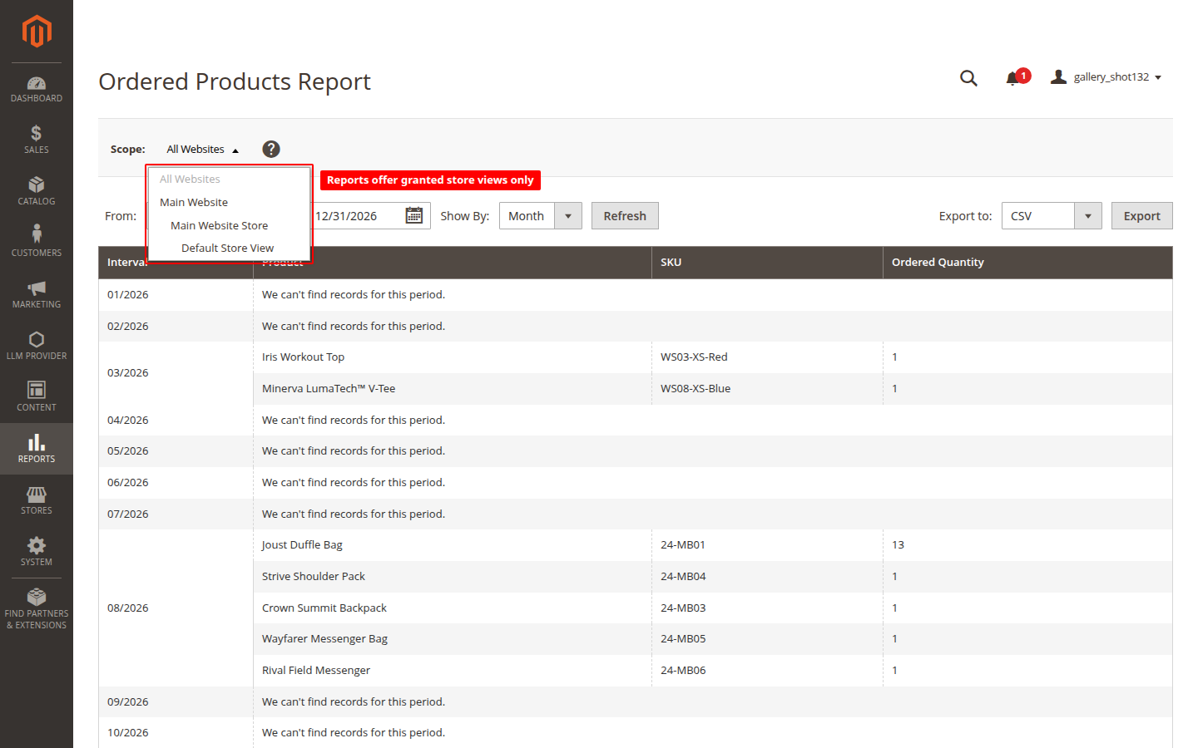Click the Minerva LumaTech V-Tee product cell
This screenshot has height=748, width=1198.
point(453,389)
